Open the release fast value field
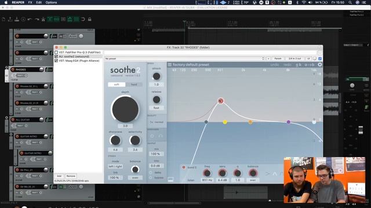This screenshot has height=208, width=371. tap(157, 108)
